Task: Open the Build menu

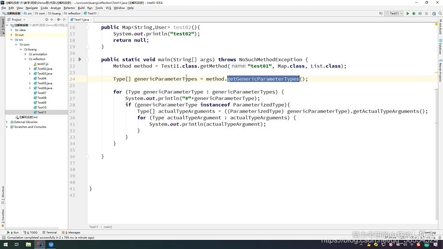Action: pos(81,8)
